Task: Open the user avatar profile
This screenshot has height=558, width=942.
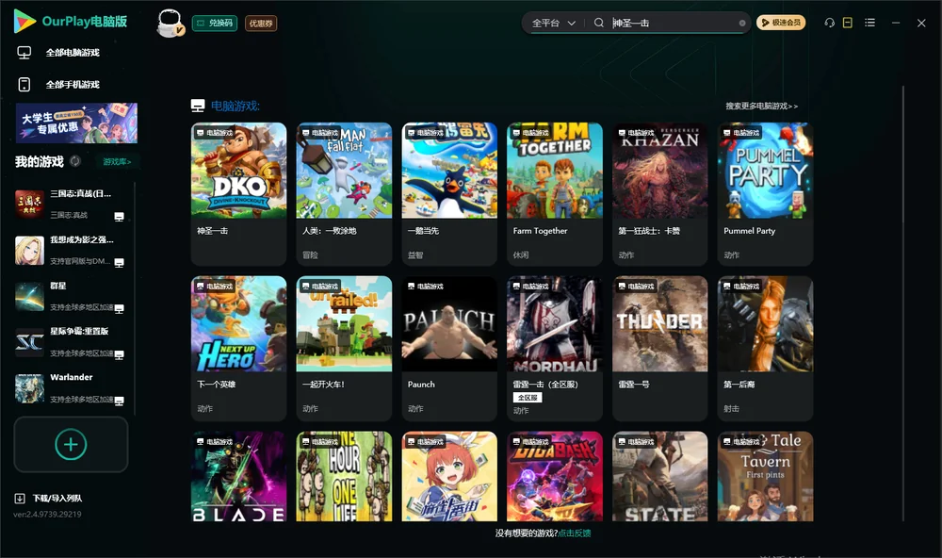Action: pos(170,23)
